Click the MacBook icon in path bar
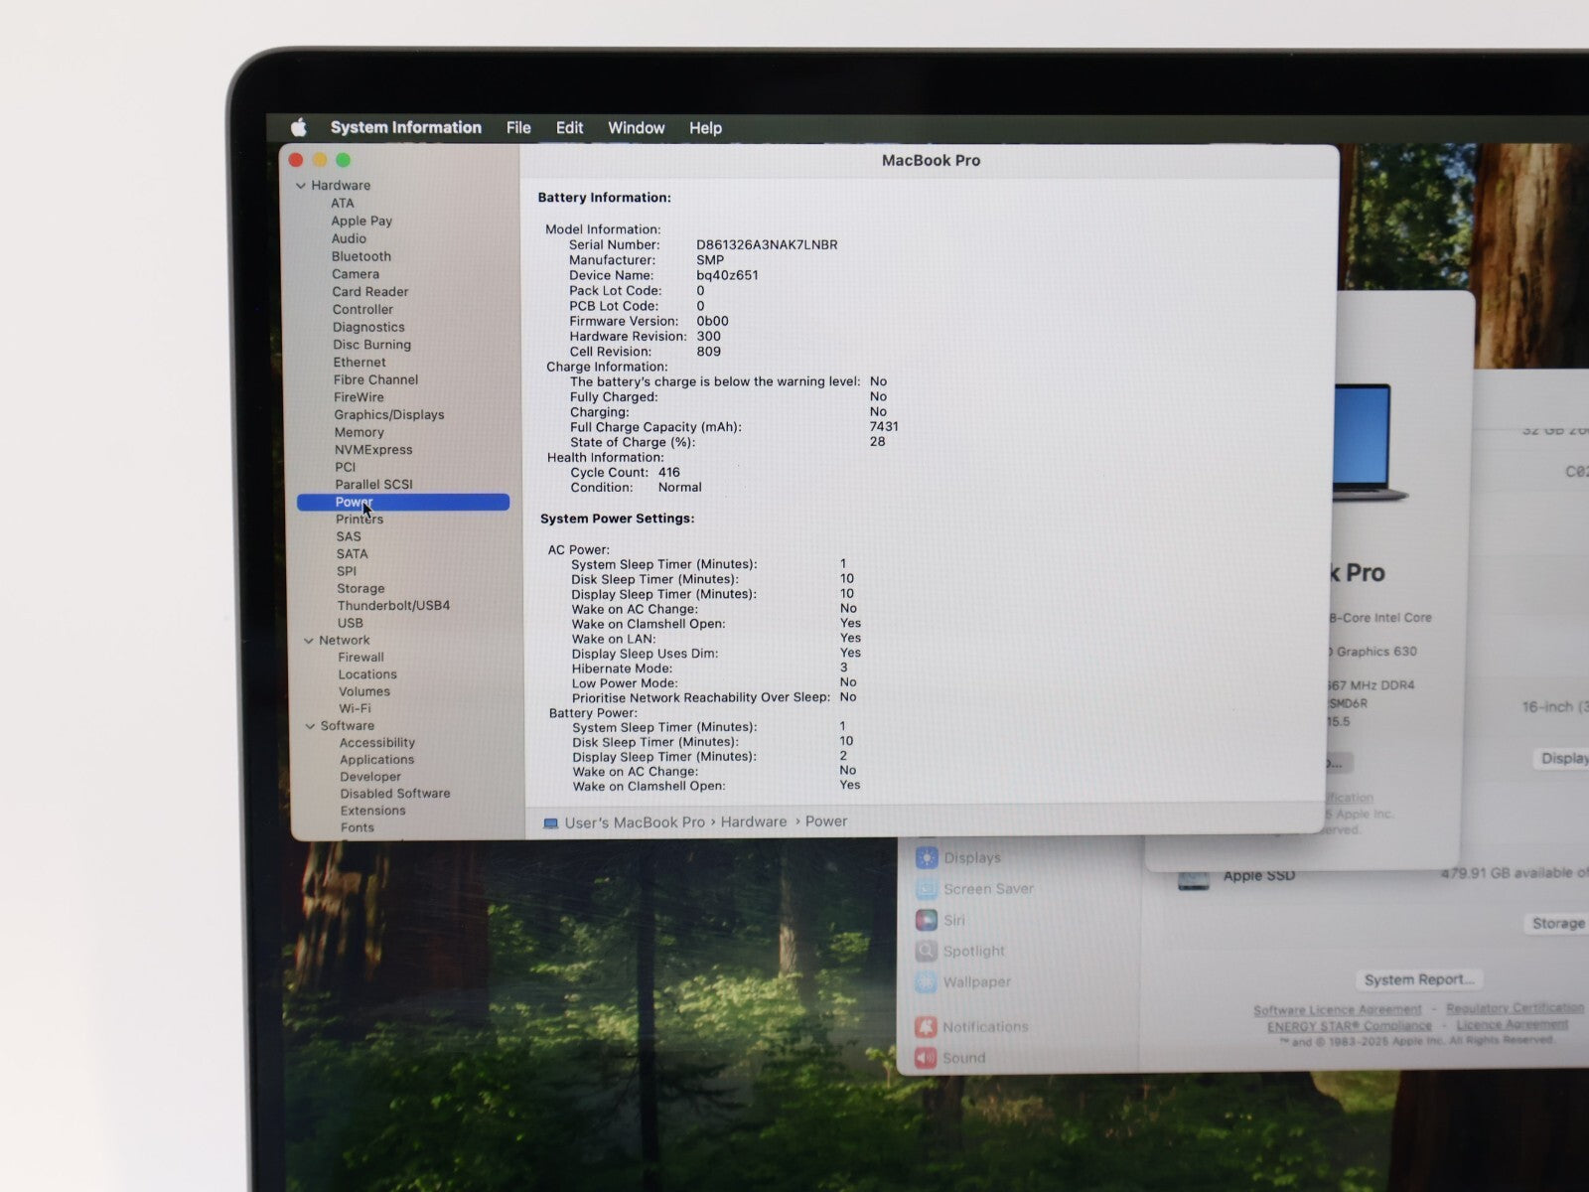The image size is (1589, 1192). click(551, 823)
